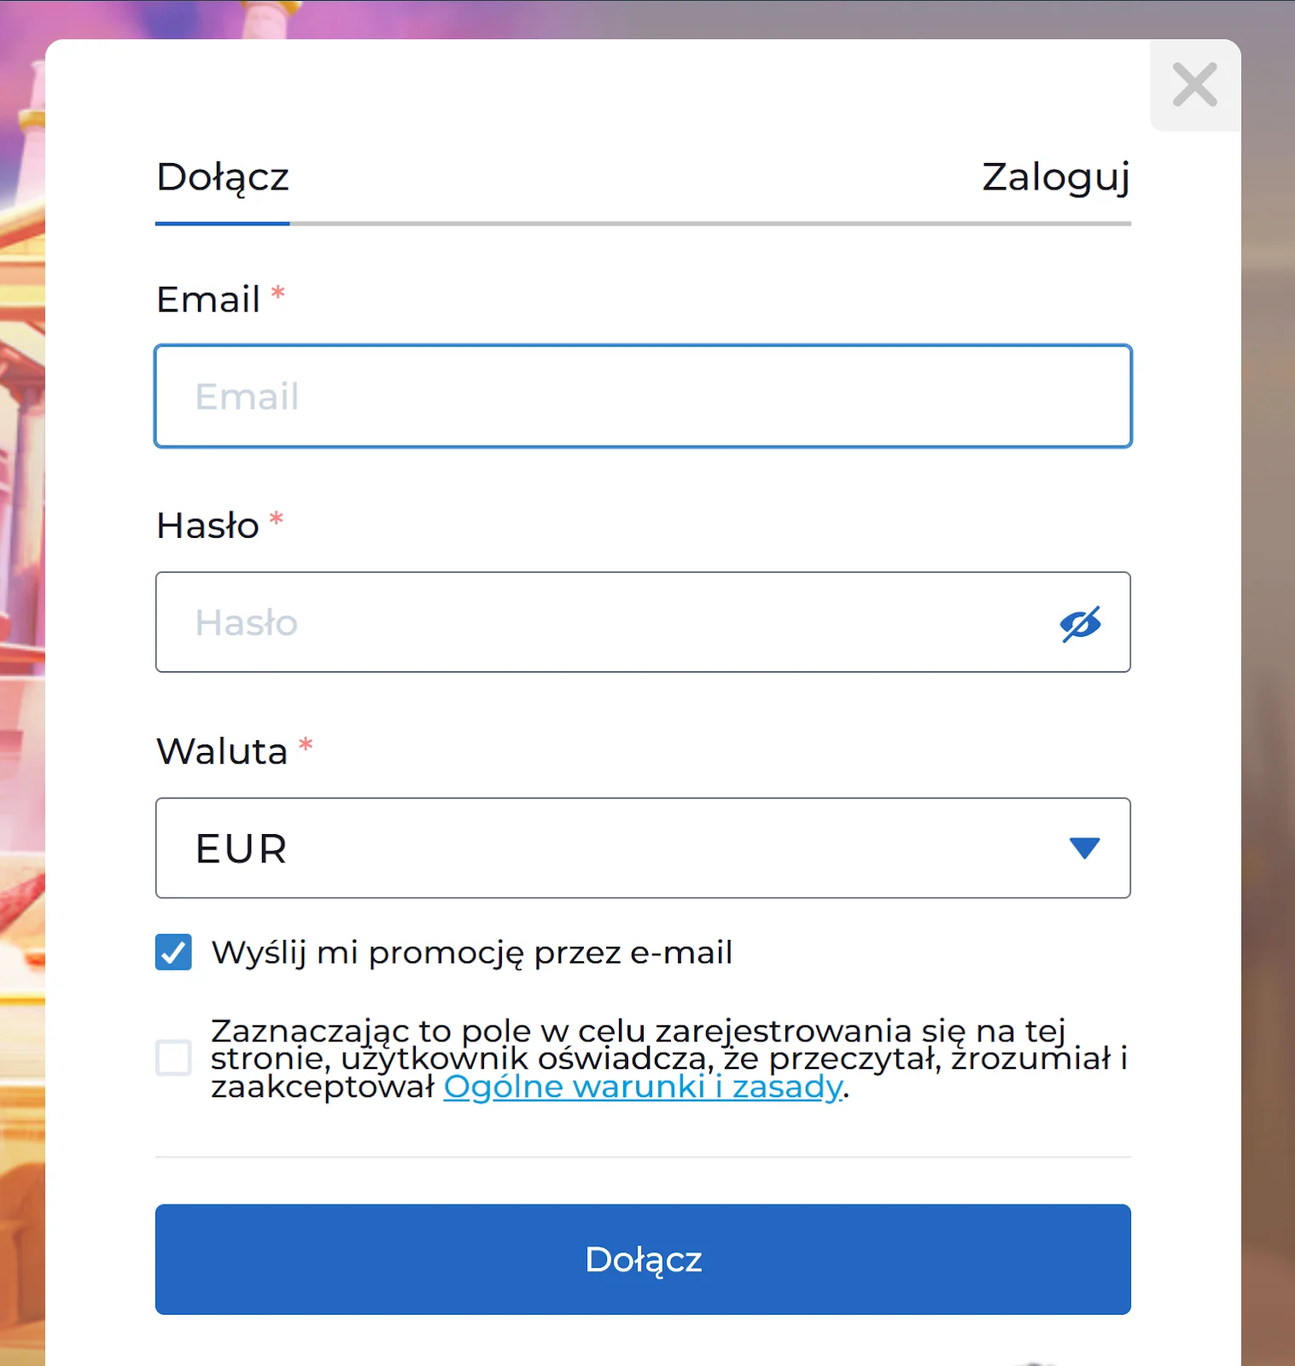The image size is (1295, 1366).
Task: Click the red asterisk beside Email label
Action: coord(277,293)
